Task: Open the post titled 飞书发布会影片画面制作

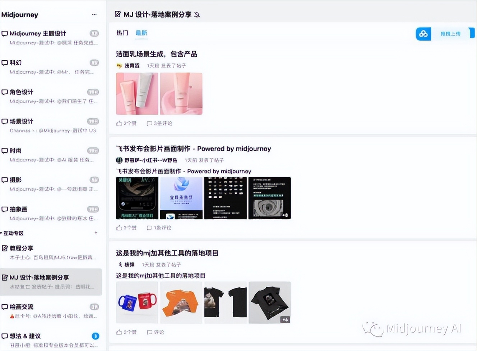Action: pos(193,149)
